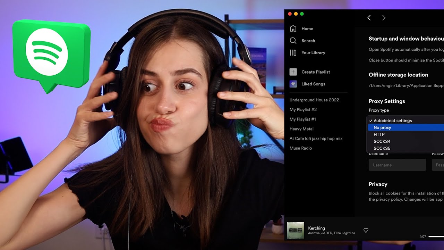Click the Liked Songs label
The image size is (444, 250).
(313, 84)
